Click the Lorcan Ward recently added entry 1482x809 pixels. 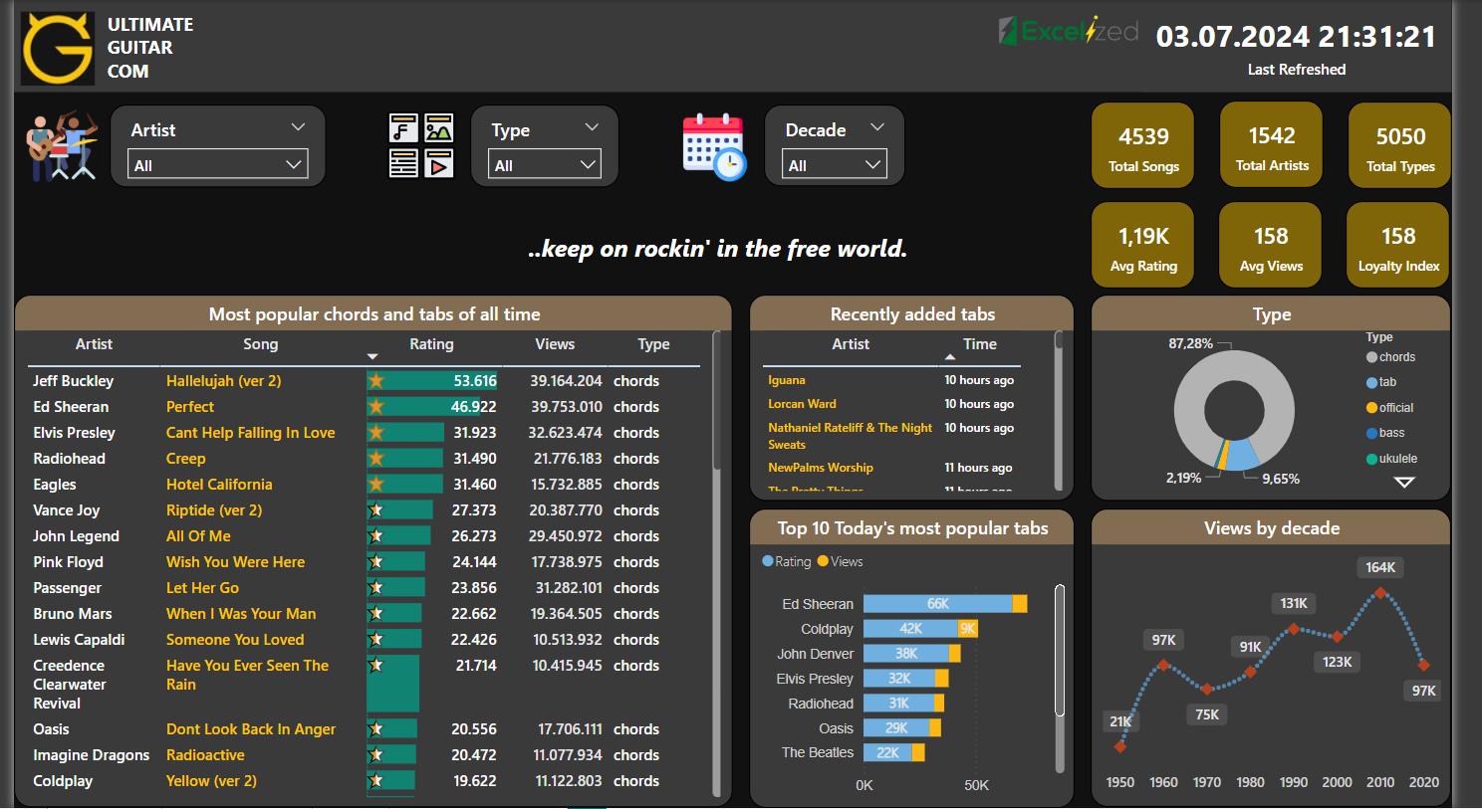click(x=802, y=404)
